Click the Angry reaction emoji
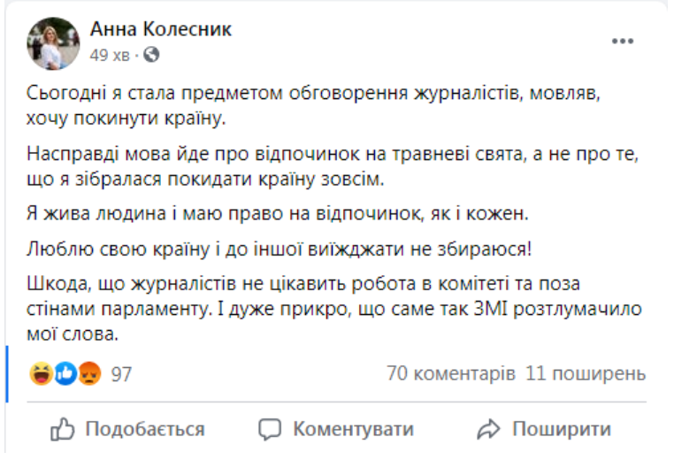The image size is (674, 460). [x=88, y=374]
